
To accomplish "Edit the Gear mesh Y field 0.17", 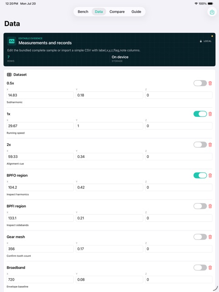I will coord(109,249).
